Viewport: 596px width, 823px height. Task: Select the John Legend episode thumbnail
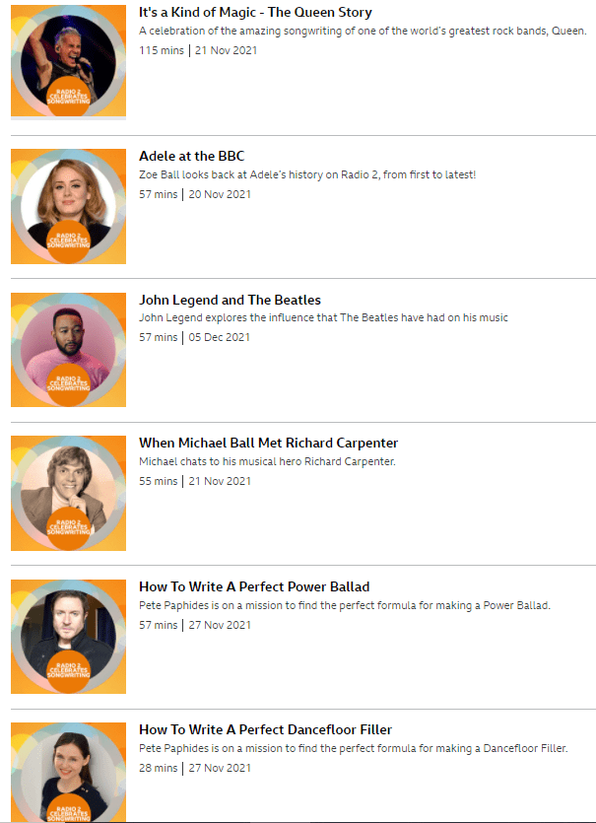coord(68,350)
